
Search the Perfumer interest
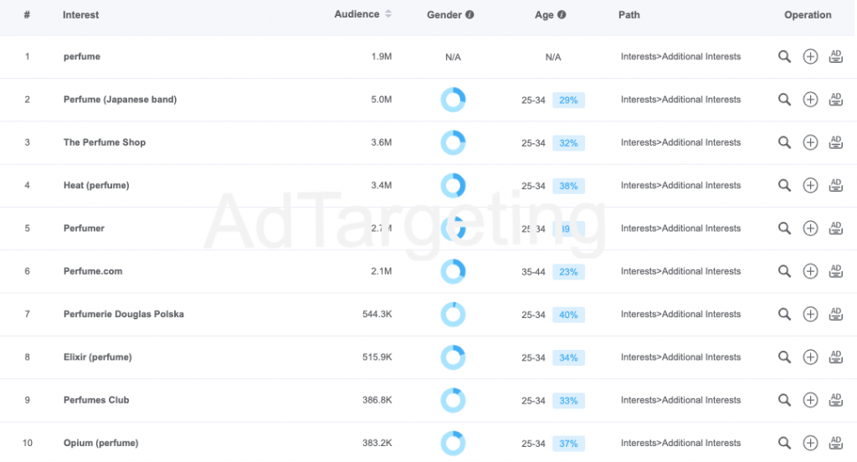point(784,228)
